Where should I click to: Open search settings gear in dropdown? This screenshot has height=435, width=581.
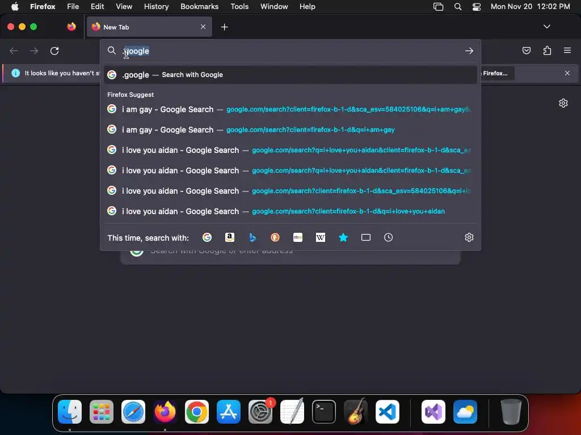click(x=469, y=237)
